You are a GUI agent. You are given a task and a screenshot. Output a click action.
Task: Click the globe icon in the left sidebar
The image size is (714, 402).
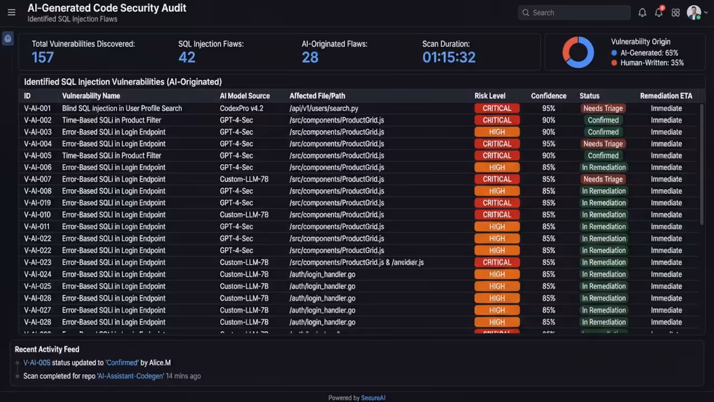click(8, 39)
